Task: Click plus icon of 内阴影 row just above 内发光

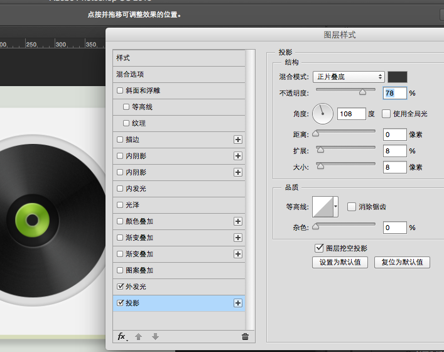Action: click(x=238, y=172)
